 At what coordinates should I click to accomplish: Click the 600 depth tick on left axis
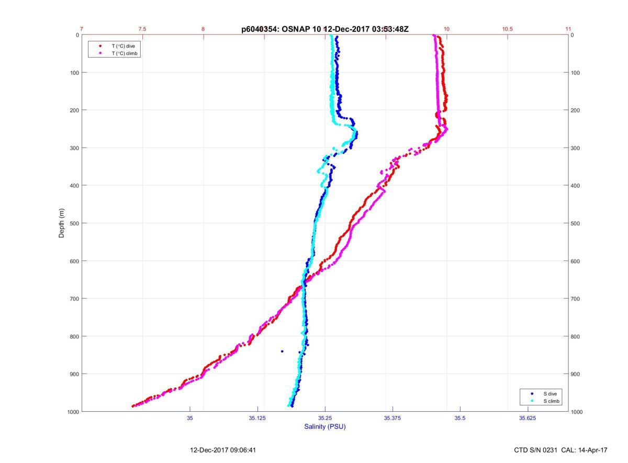tap(73, 261)
